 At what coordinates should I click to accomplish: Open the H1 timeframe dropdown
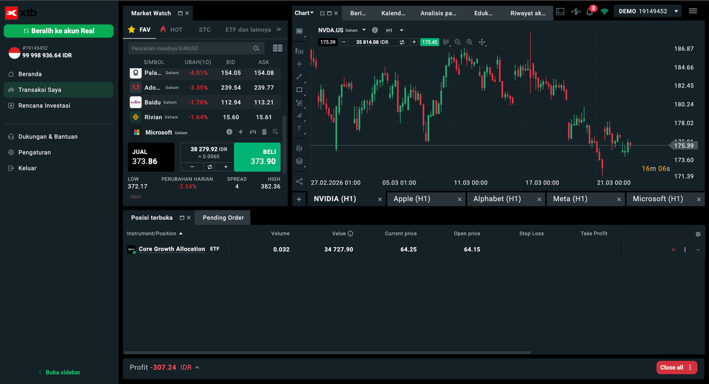tap(394, 30)
